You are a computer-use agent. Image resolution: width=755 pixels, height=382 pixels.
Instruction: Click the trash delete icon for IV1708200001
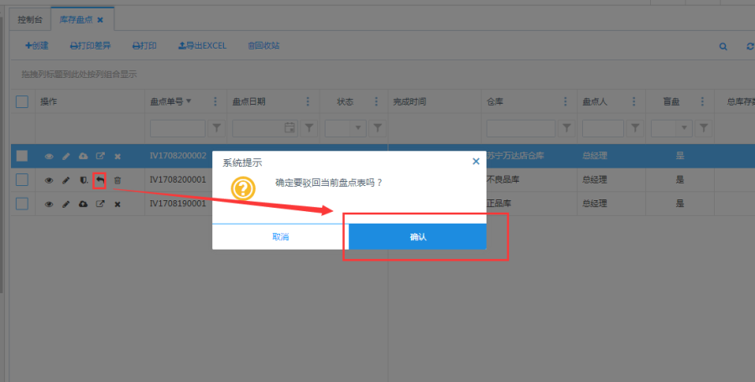point(117,180)
